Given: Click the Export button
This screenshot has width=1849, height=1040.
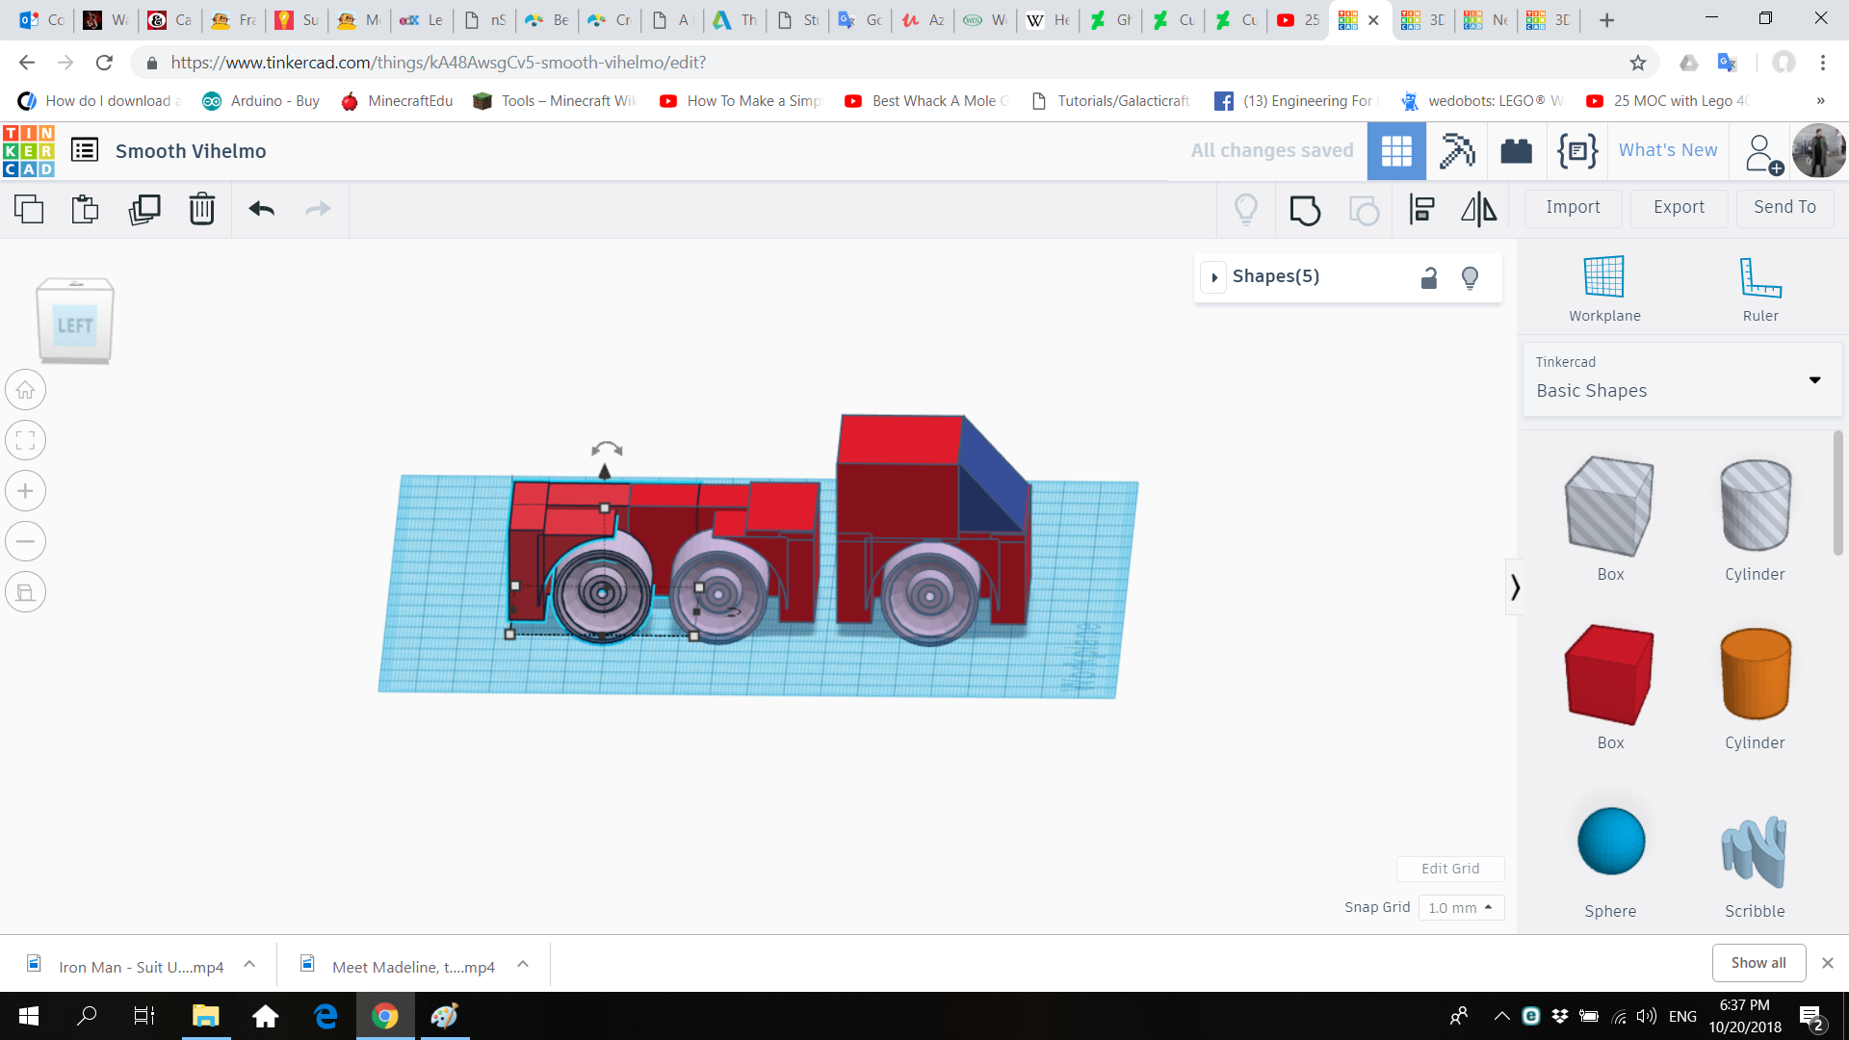Looking at the screenshot, I should (1679, 207).
